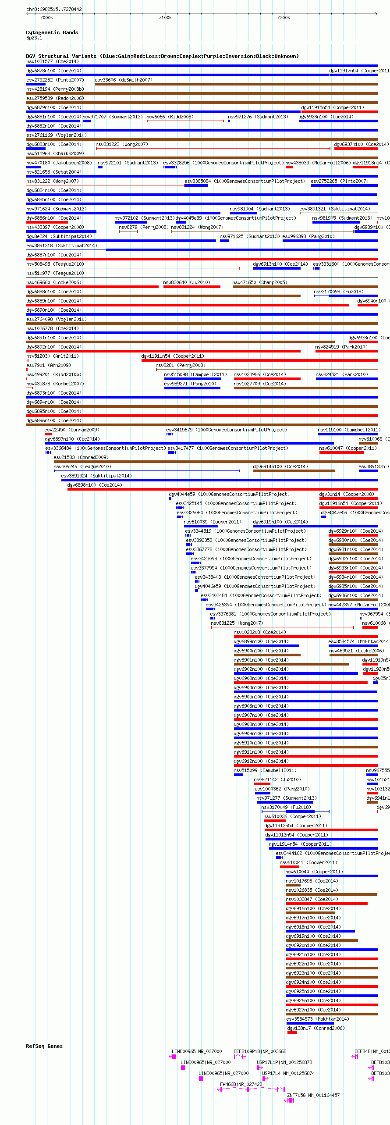Select nsv471650 (Sharp2005) label
390x1125 pixels.
pyautogui.click(x=260, y=282)
